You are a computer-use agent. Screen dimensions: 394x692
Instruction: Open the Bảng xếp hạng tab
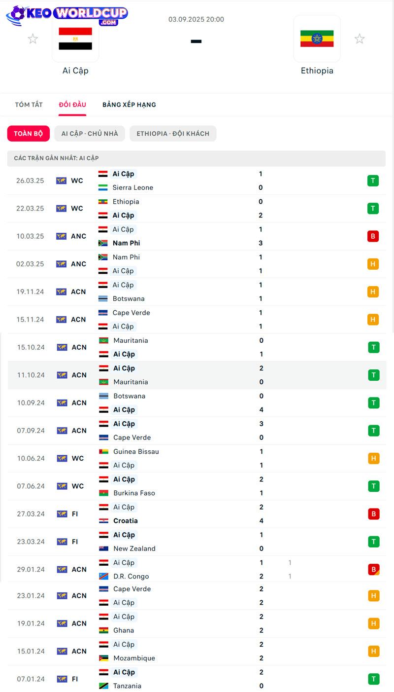(x=129, y=105)
